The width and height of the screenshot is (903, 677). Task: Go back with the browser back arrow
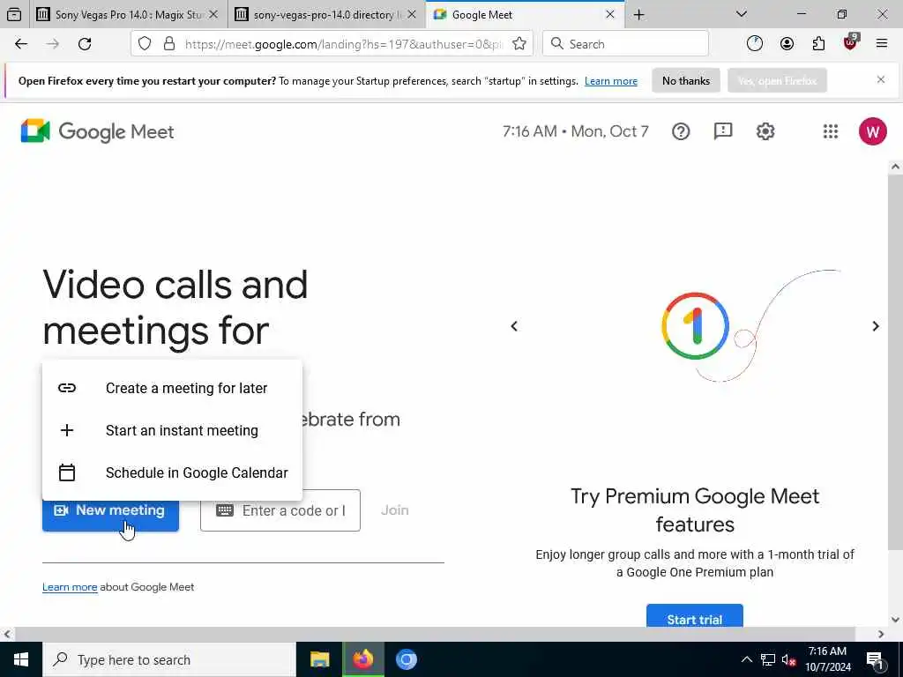[x=21, y=44]
